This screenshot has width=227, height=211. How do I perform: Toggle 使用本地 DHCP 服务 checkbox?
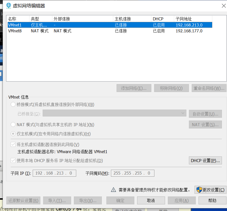(13, 161)
